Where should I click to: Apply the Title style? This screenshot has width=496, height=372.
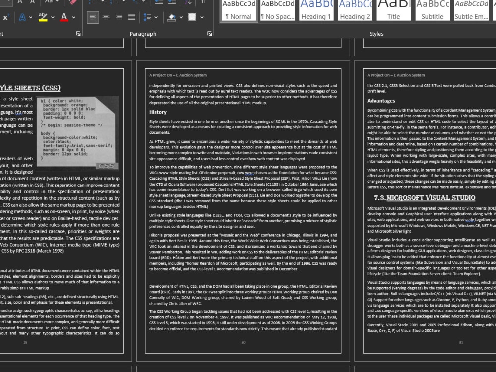point(393,10)
